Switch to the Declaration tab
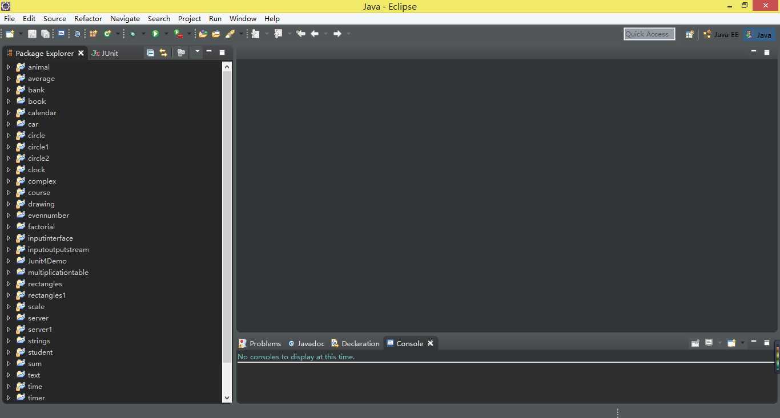 coord(355,343)
